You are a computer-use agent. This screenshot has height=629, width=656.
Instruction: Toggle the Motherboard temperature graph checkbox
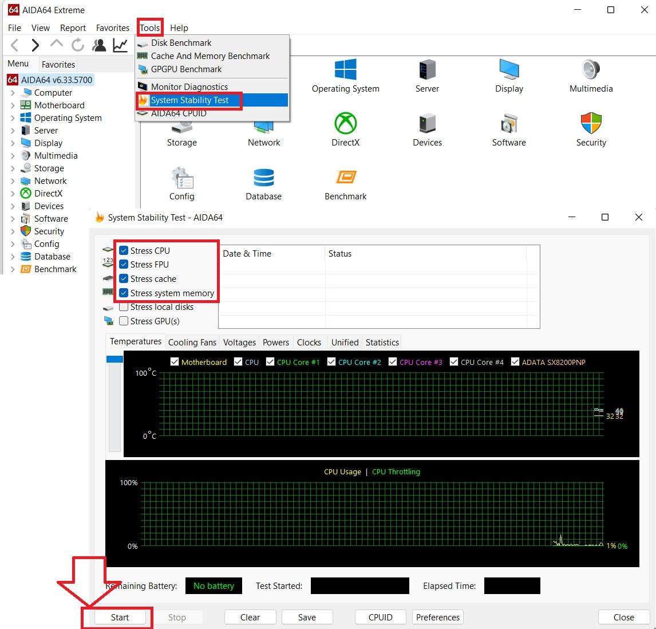click(175, 361)
